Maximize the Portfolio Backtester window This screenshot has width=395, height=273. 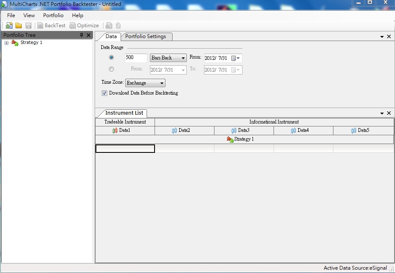370,3
